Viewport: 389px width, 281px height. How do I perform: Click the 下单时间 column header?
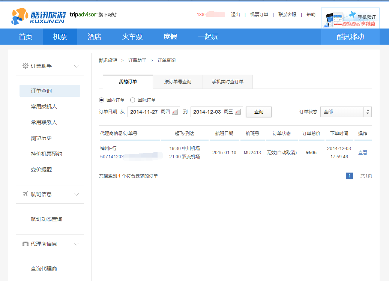339,134
